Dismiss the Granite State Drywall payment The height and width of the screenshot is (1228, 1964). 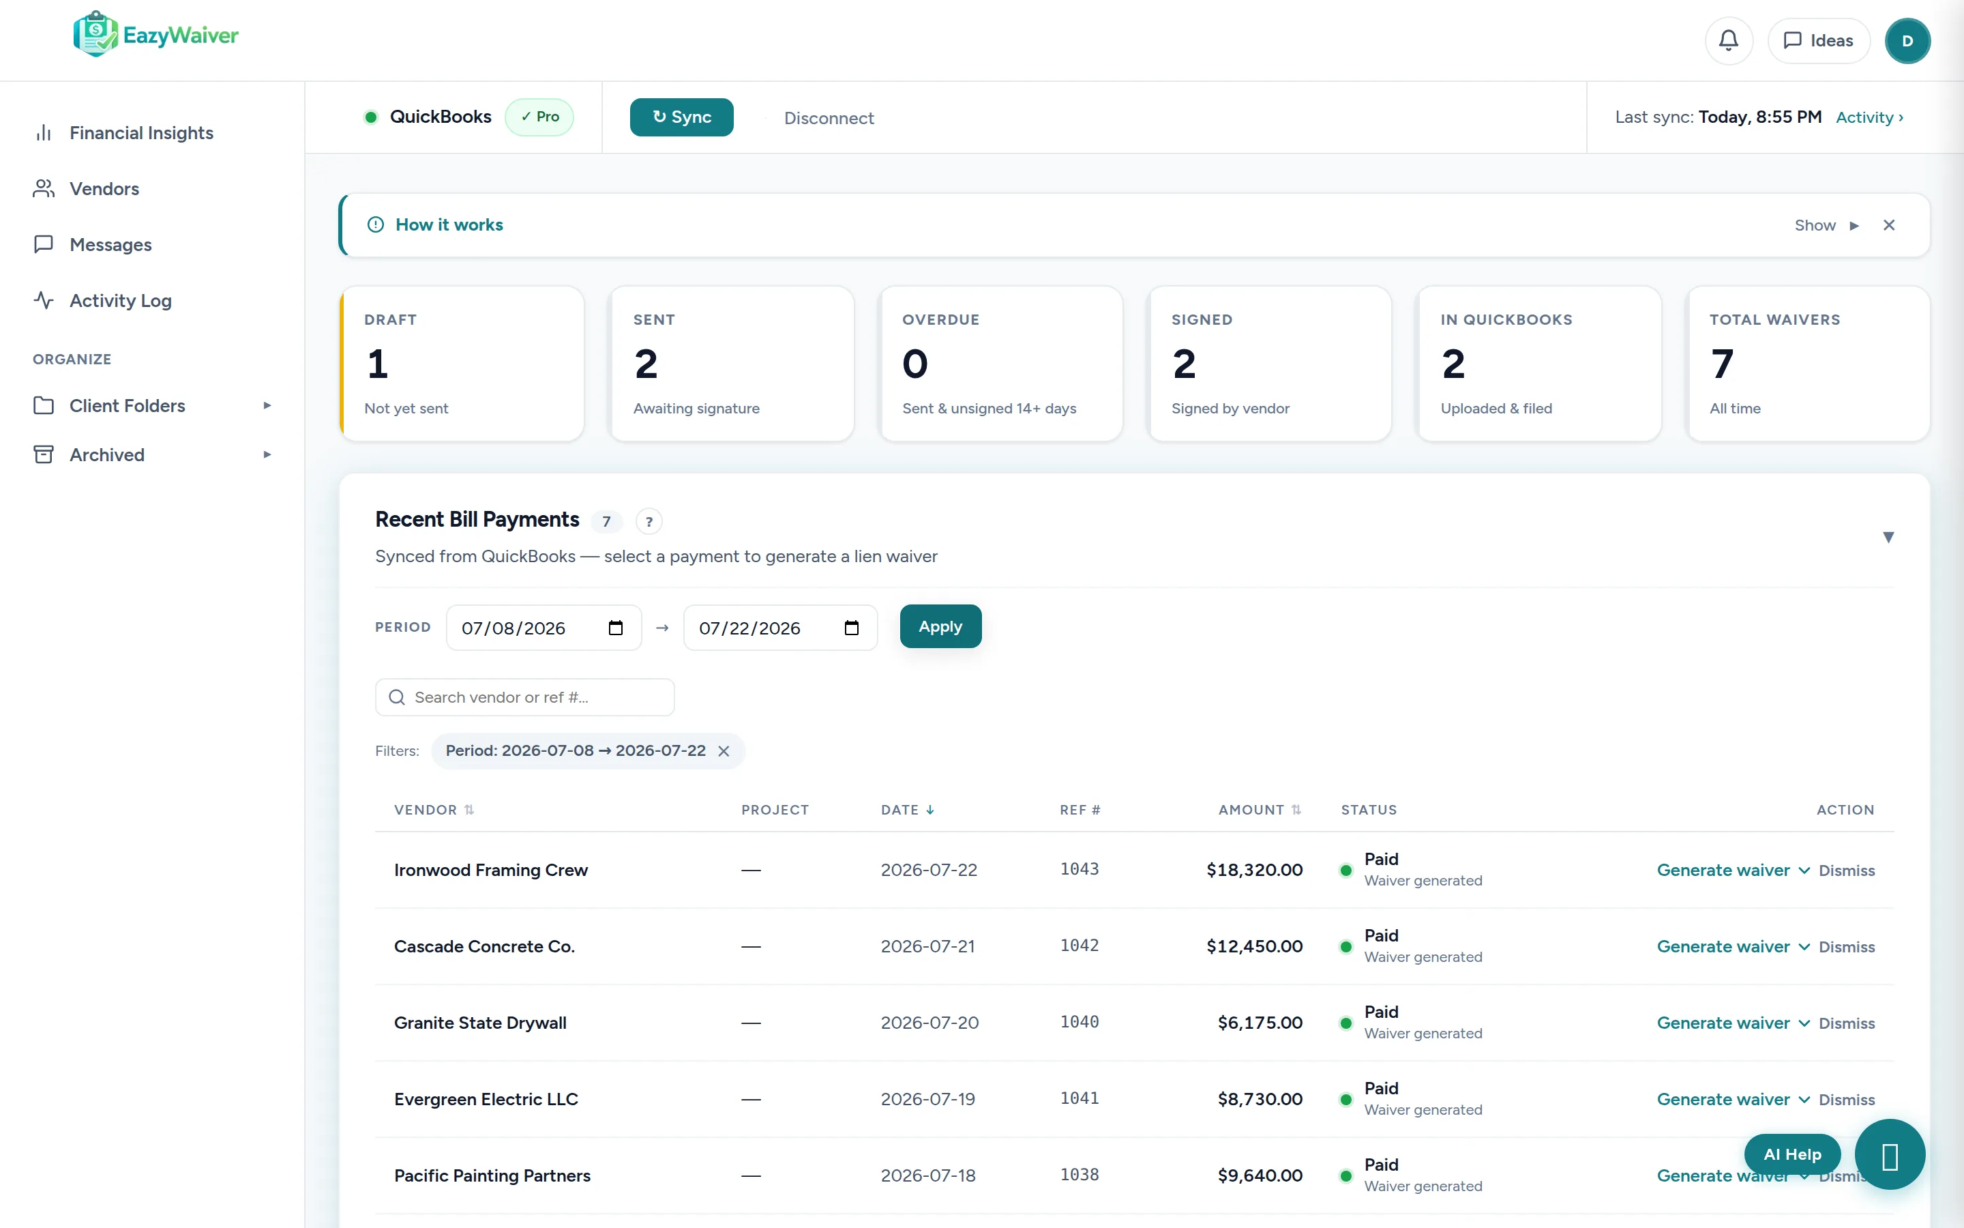coord(1846,1023)
